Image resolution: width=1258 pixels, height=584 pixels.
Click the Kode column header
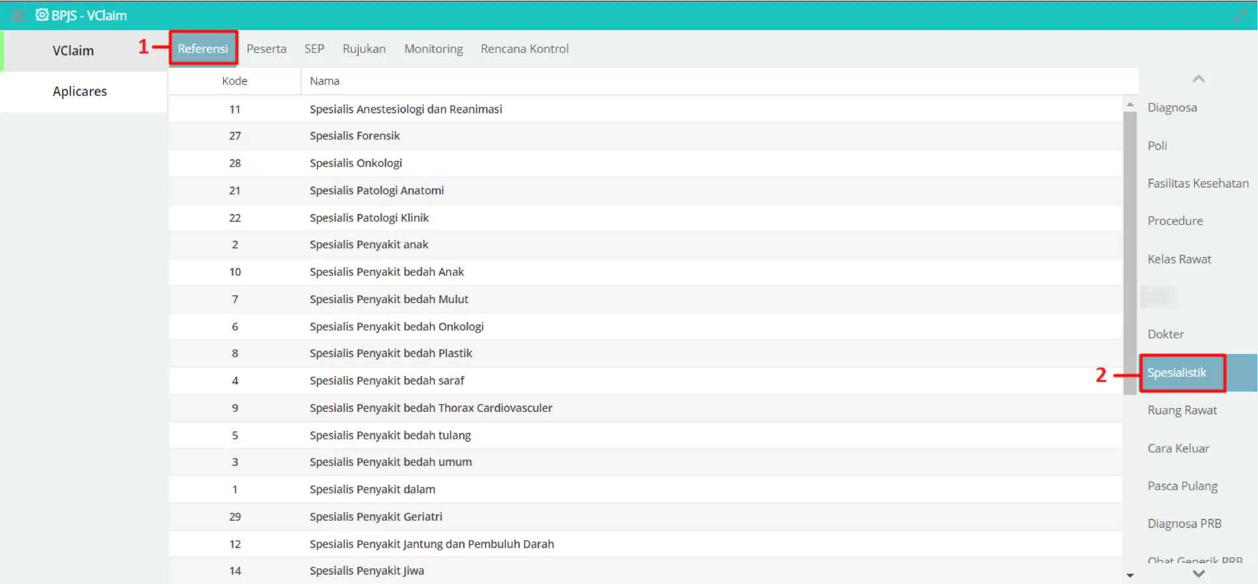click(235, 81)
